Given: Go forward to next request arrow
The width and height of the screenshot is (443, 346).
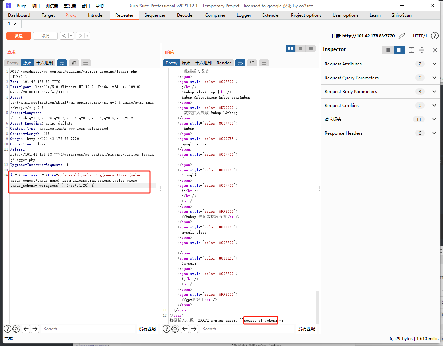Looking at the screenshot, I should 80,36.
